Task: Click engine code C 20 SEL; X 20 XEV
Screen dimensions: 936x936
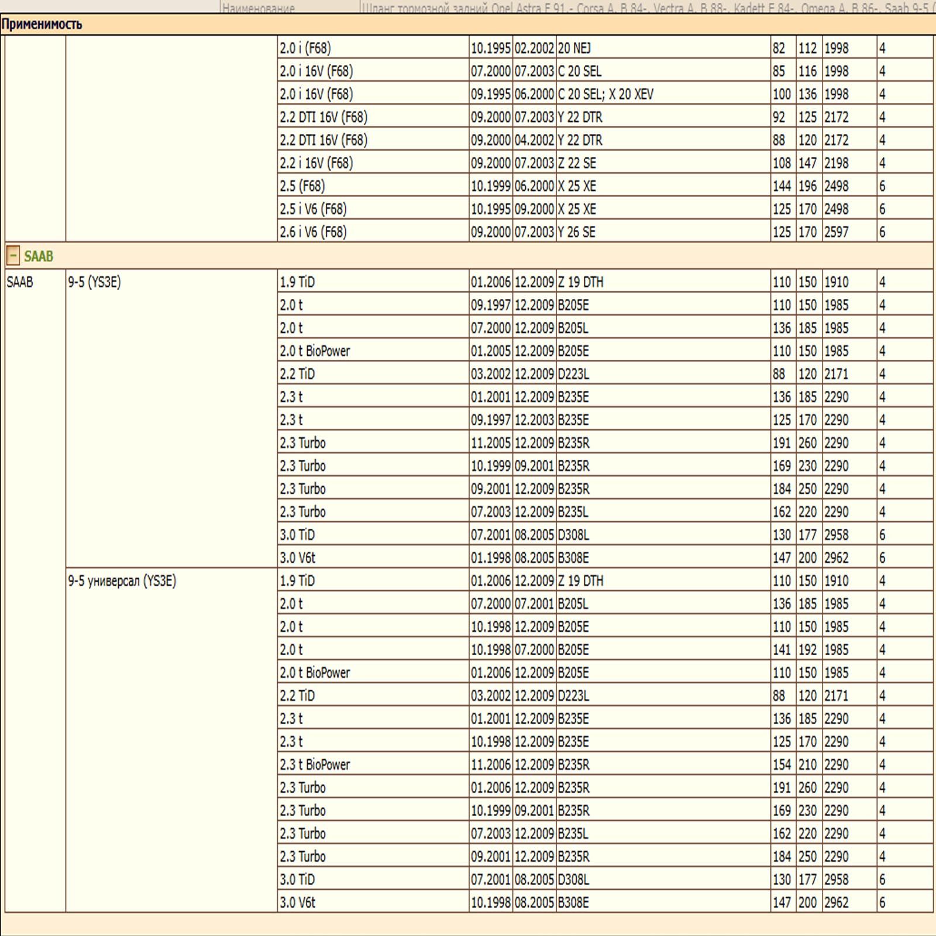Action: click(605, 94)
